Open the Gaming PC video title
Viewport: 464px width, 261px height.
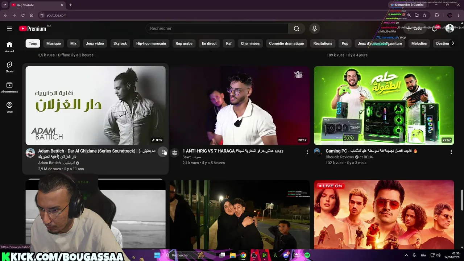[372, 151]
